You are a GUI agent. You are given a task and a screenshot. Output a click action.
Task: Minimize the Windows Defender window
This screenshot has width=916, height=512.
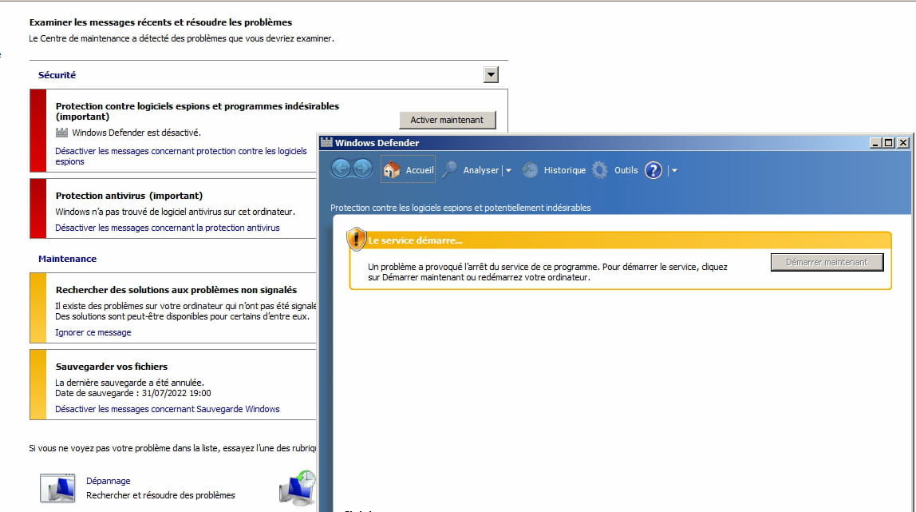[875, 143]
